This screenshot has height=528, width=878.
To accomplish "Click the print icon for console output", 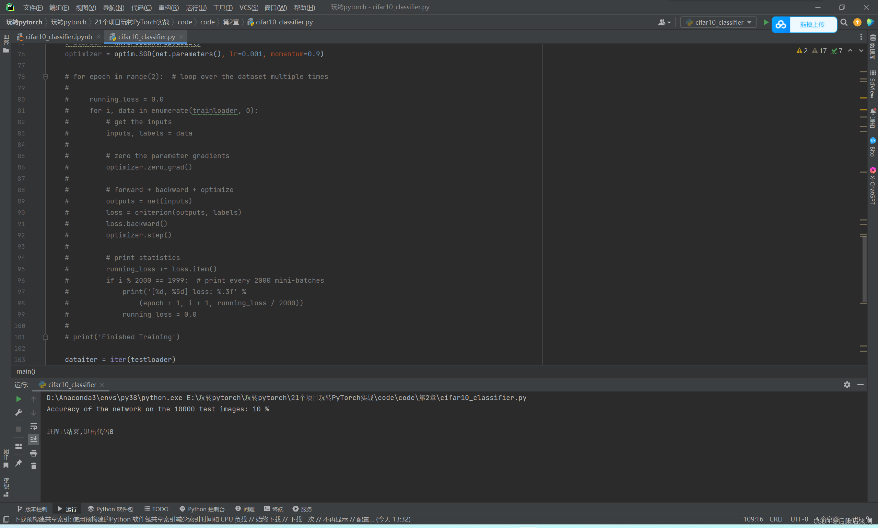I will (x=33, y=453).
